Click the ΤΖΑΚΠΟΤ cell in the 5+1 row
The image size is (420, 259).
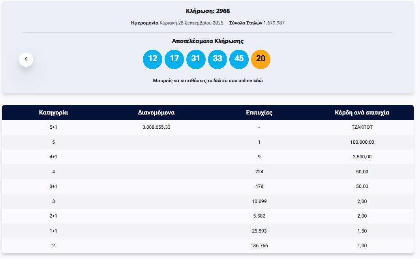362,127
